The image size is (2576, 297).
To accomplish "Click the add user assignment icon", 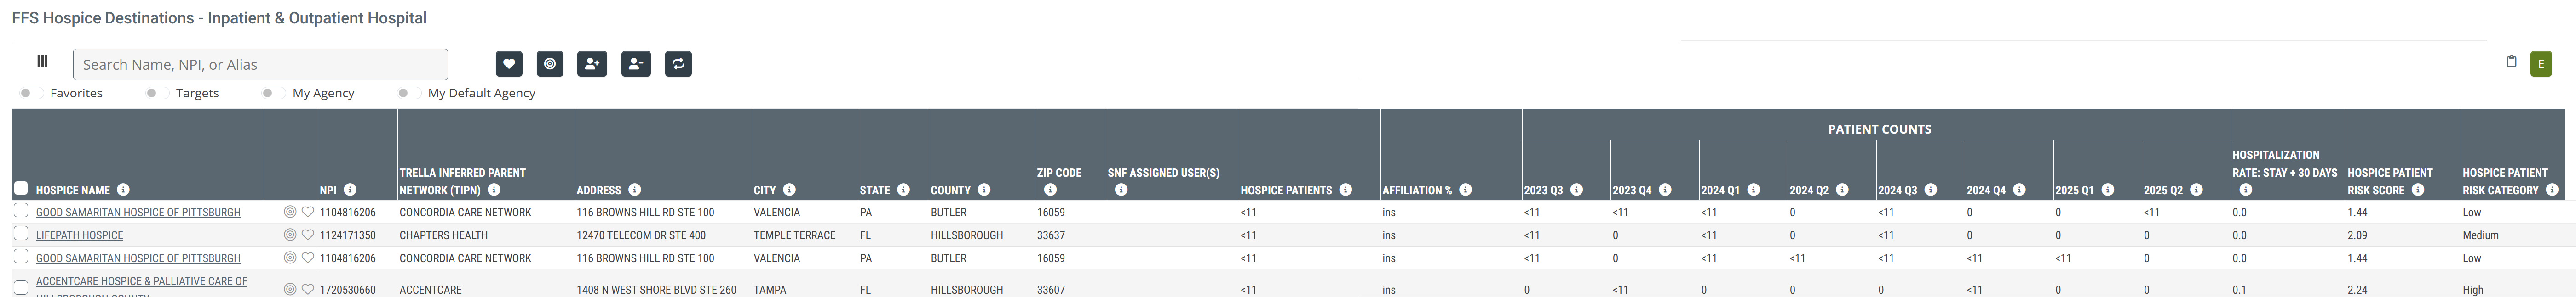I will click(x=592, y=64).
